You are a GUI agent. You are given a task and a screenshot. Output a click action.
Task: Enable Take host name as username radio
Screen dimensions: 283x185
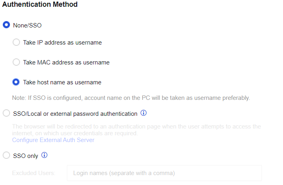(16, 82)
